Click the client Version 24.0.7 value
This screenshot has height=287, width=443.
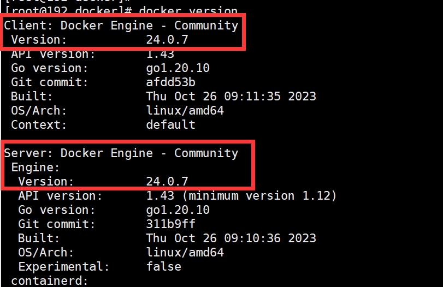click(167, 40)
